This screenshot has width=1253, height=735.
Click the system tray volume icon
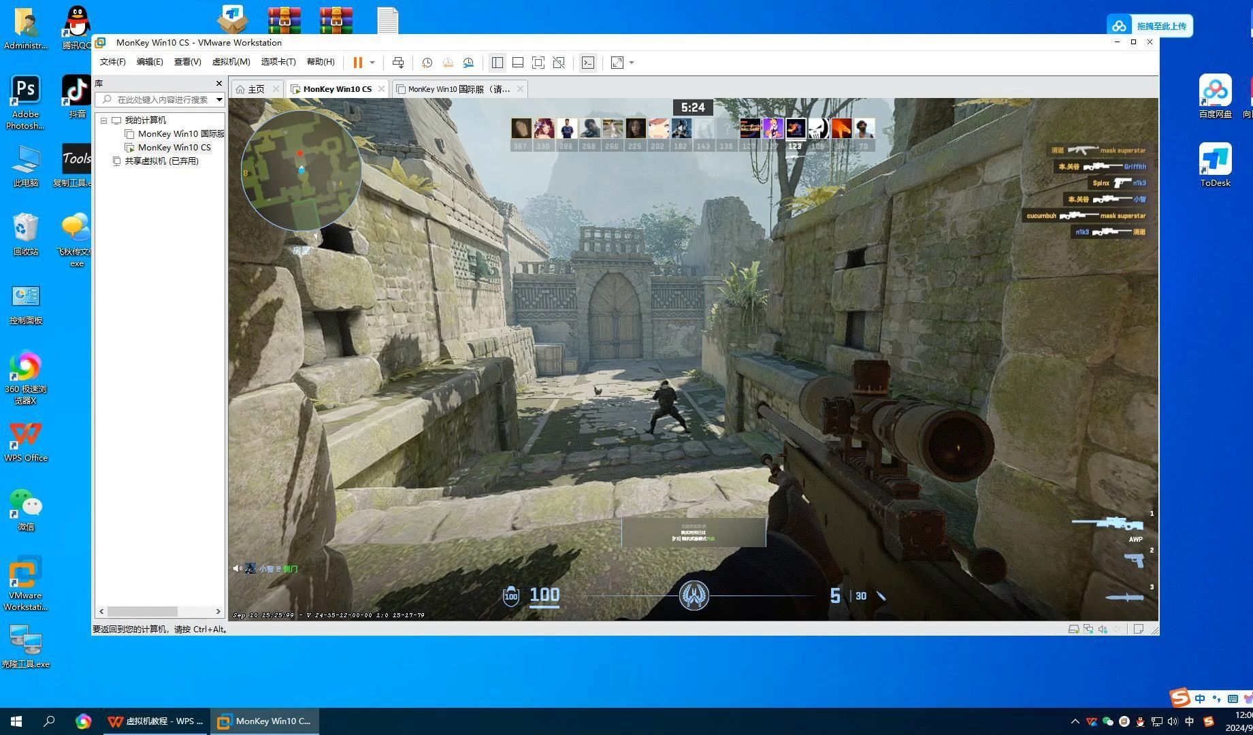point(1172,721)
